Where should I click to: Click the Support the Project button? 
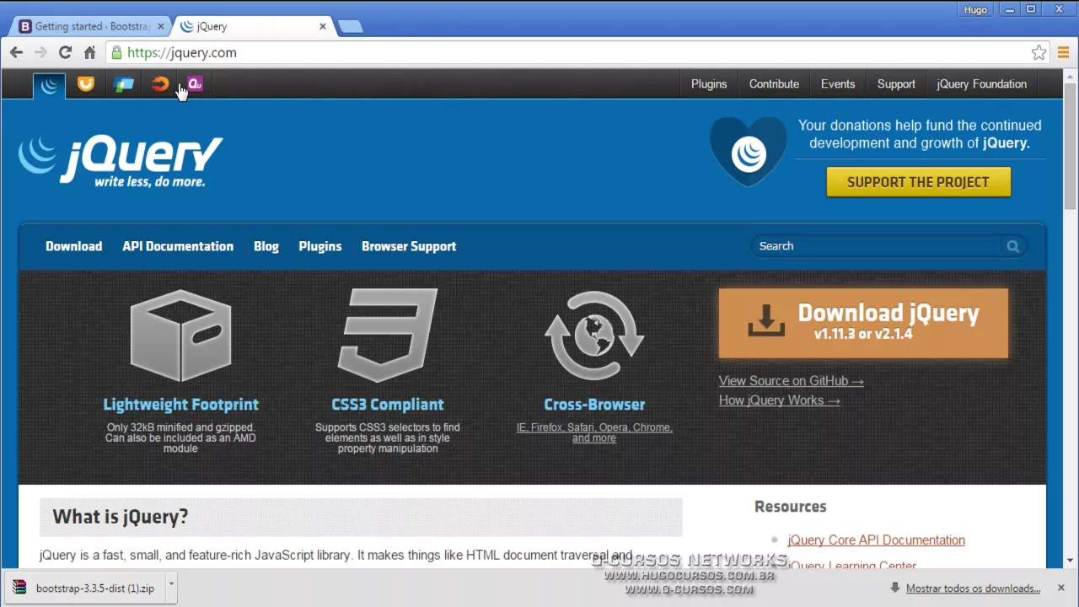[918, 182]
